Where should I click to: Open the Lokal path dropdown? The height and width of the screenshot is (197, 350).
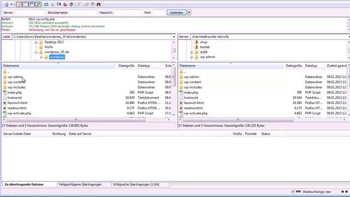(174, 37)
